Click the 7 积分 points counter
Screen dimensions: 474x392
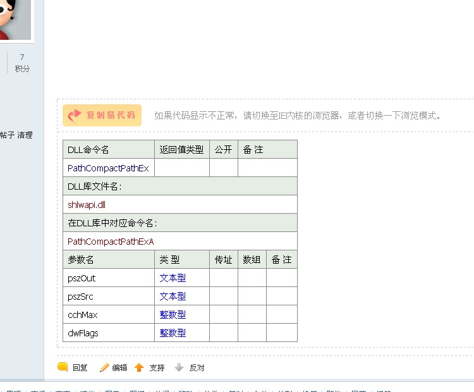pyautogui.click(x=22, y=63)
